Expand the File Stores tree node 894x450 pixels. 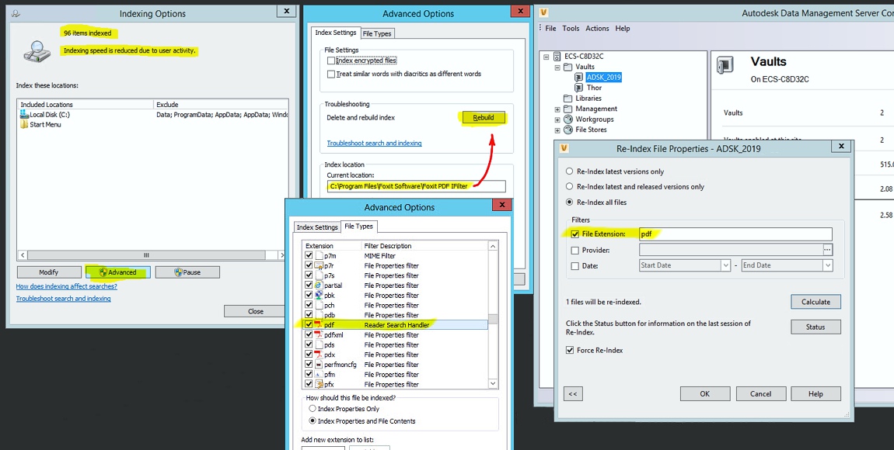coord(557,130)
